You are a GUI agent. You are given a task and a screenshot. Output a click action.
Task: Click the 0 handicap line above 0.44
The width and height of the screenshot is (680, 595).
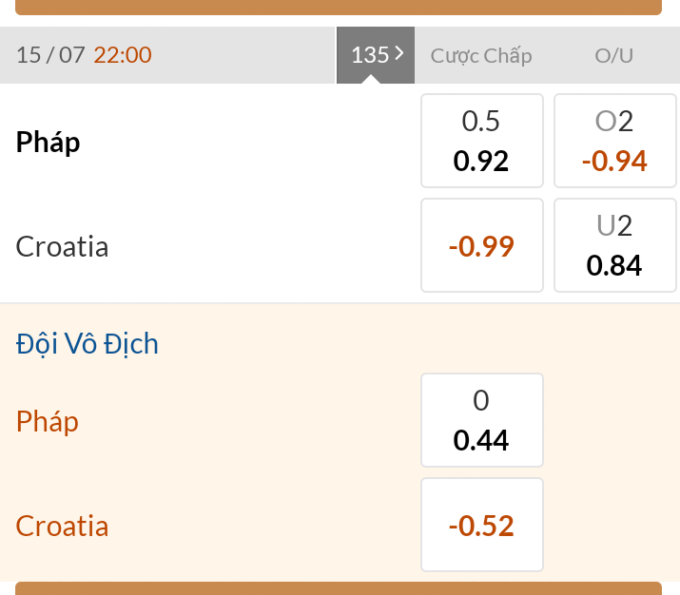tap(481, 401)
